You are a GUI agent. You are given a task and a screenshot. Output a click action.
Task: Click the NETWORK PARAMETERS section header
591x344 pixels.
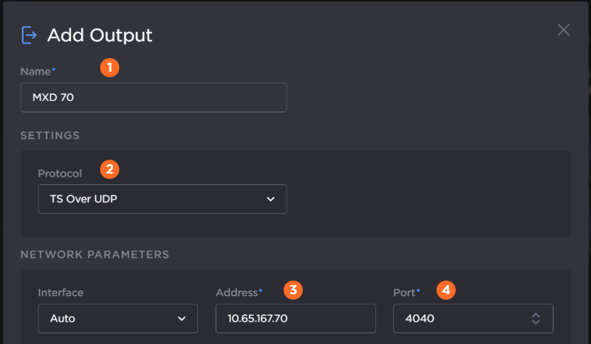(94, 254)
